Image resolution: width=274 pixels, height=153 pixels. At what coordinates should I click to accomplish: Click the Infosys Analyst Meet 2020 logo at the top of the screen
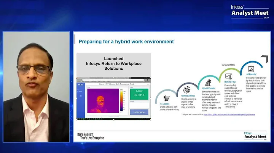250,12
